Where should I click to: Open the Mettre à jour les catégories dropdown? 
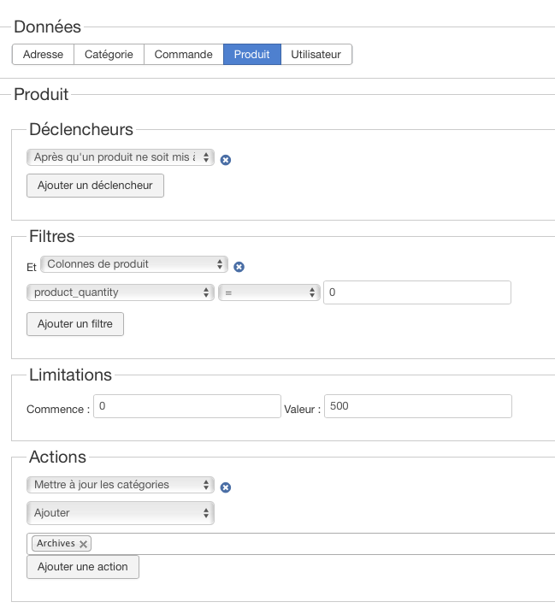[x=120, y=485]
